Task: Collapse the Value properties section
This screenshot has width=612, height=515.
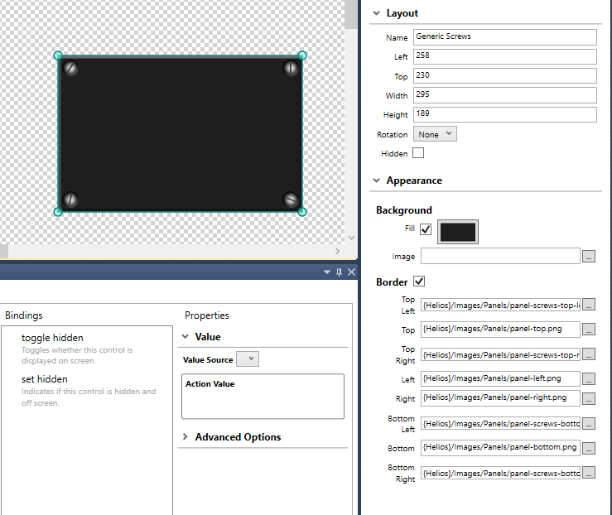Action: point(186,336)
